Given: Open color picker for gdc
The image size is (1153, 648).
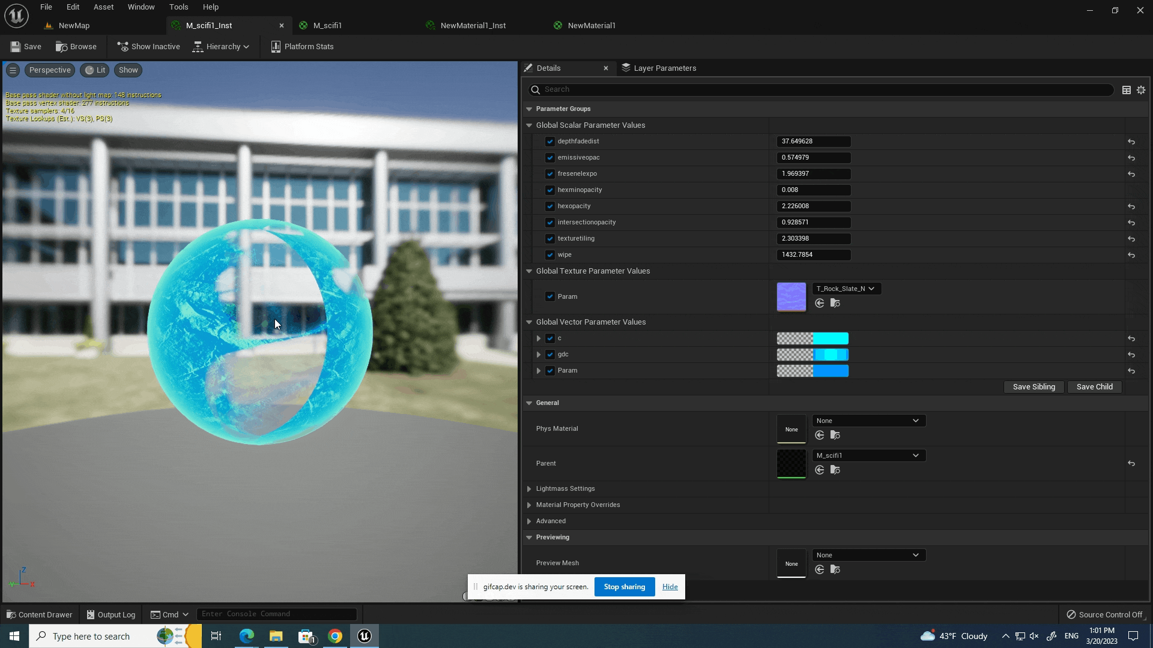Looking at the screenshot, I should coord(813,355).
